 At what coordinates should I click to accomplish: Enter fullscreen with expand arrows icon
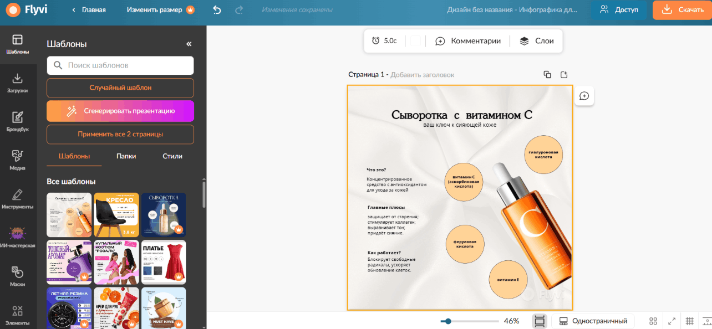(x=672, y=321)
